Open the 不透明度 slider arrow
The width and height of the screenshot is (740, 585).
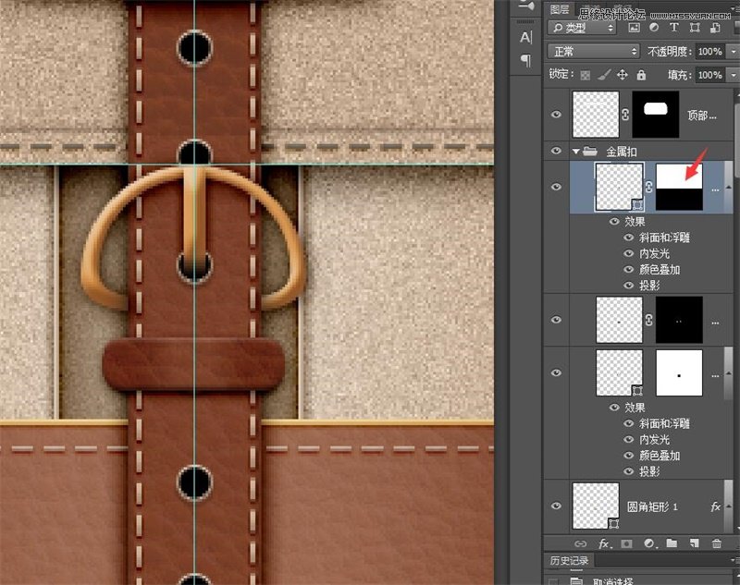pyautogui.click(x=733, y=52)
